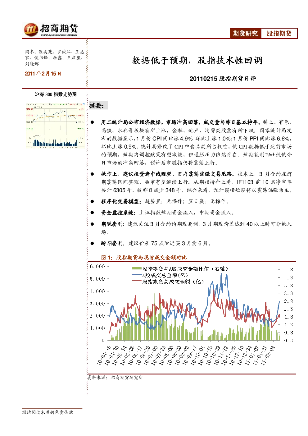Click the bullet before 程序化交易模型

point(92,201)
